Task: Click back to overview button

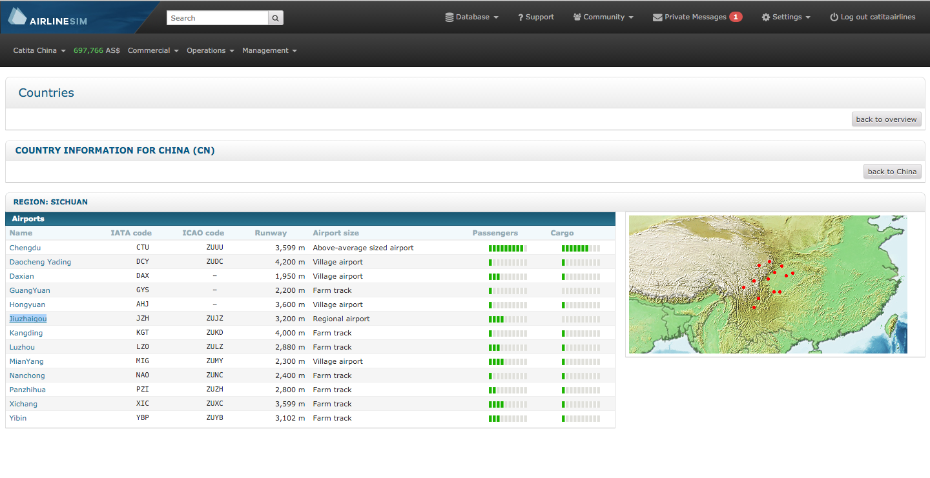Action: 886,119
